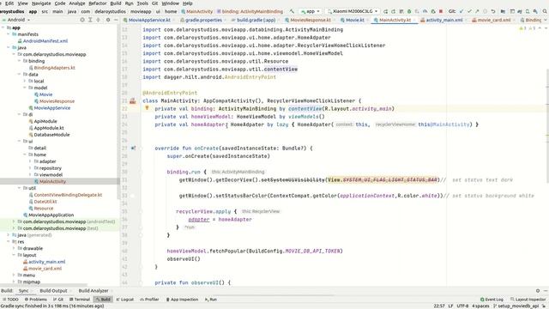The image size is (549, 309).
Task: Expand the adapter package
Action: pyautogui.click(x=30, y=161)
